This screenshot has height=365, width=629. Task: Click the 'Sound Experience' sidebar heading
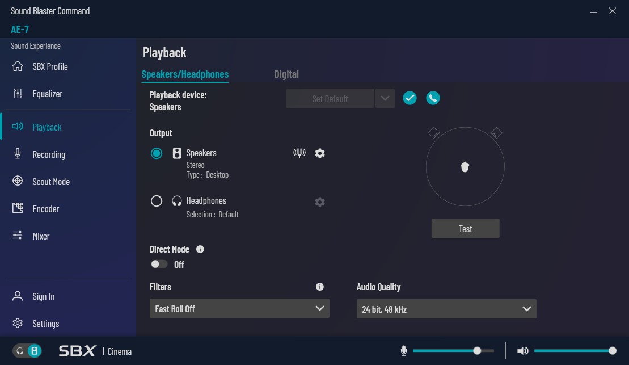(x=36, y=46)
